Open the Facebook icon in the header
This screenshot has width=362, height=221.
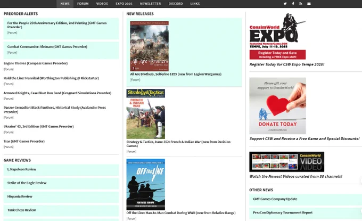click(293, 4)
